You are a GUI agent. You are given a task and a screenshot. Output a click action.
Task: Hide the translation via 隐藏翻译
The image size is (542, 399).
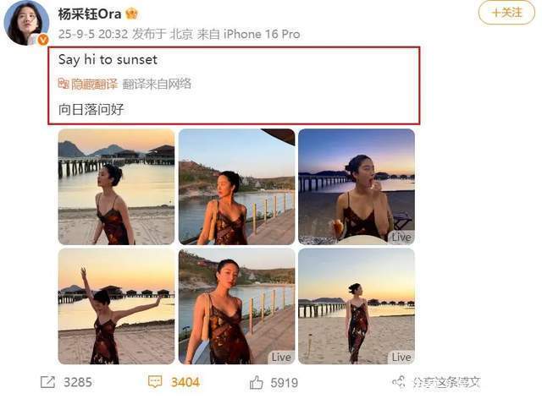pyautogui.click(x=94, y=84)
